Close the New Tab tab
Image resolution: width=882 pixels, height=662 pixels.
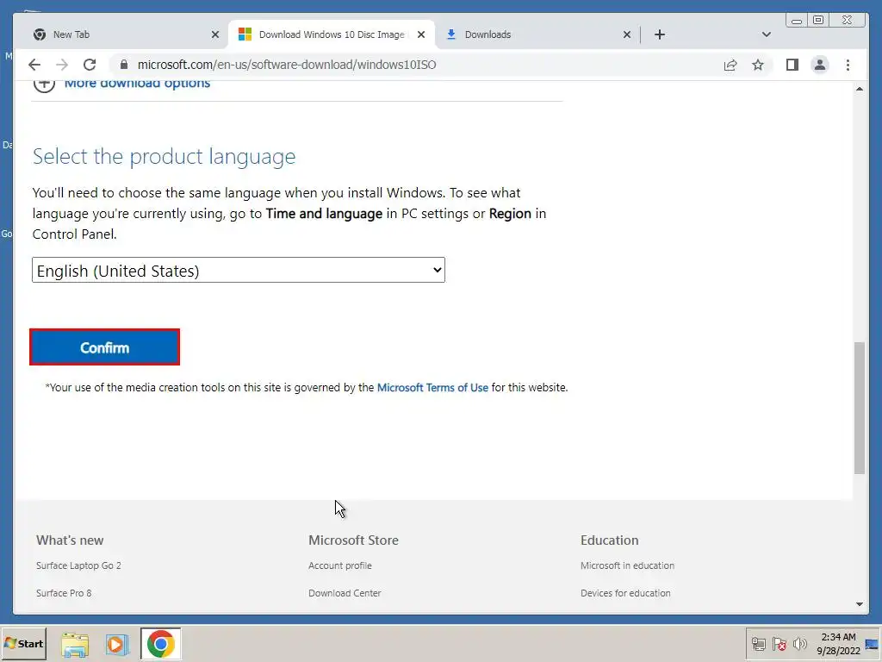214,34
